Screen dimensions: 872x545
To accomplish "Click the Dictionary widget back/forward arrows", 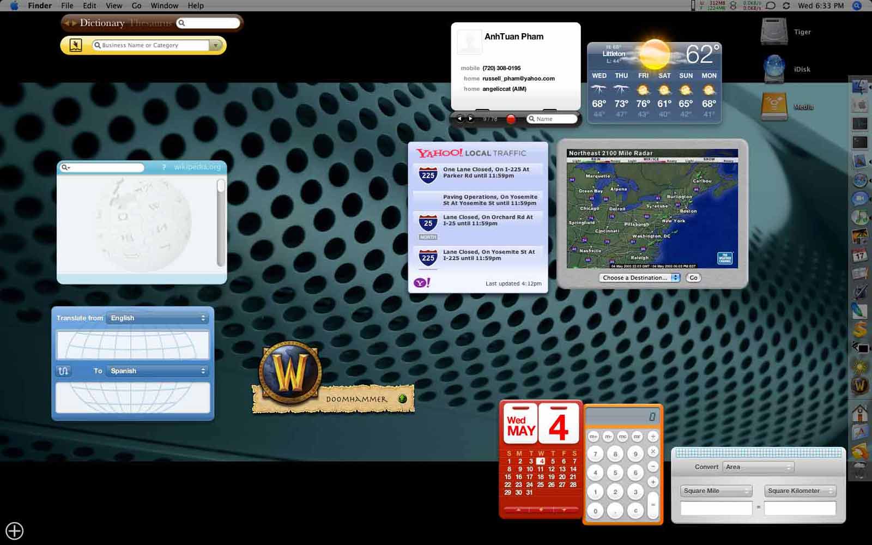I will (70, 23).
